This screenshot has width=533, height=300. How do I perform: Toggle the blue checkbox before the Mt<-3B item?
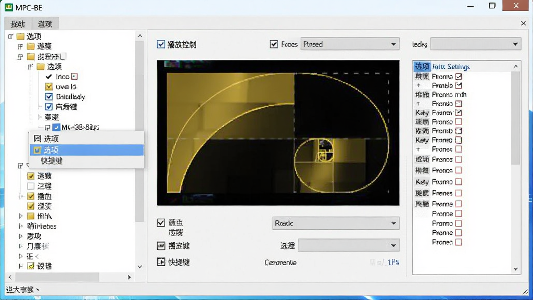(56, 127)
